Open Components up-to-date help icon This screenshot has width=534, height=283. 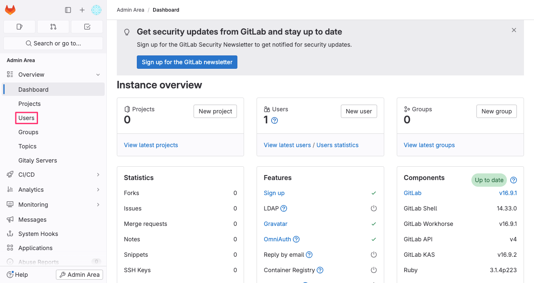pos(514,180)
